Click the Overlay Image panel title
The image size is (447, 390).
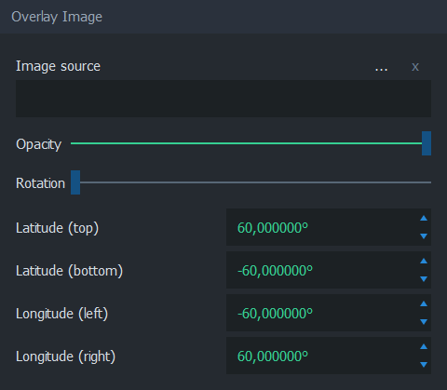(x=57, y=17)
